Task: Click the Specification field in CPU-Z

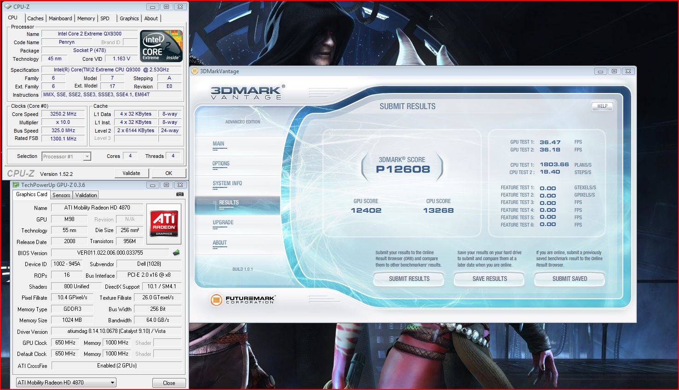Action: [x=111, y=70]
